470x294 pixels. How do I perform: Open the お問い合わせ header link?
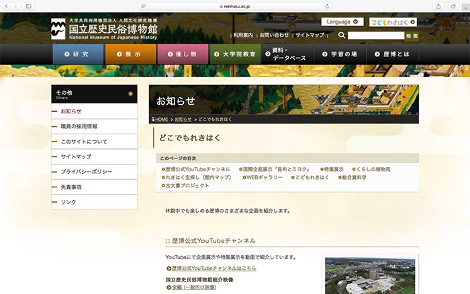coord(274,35)
